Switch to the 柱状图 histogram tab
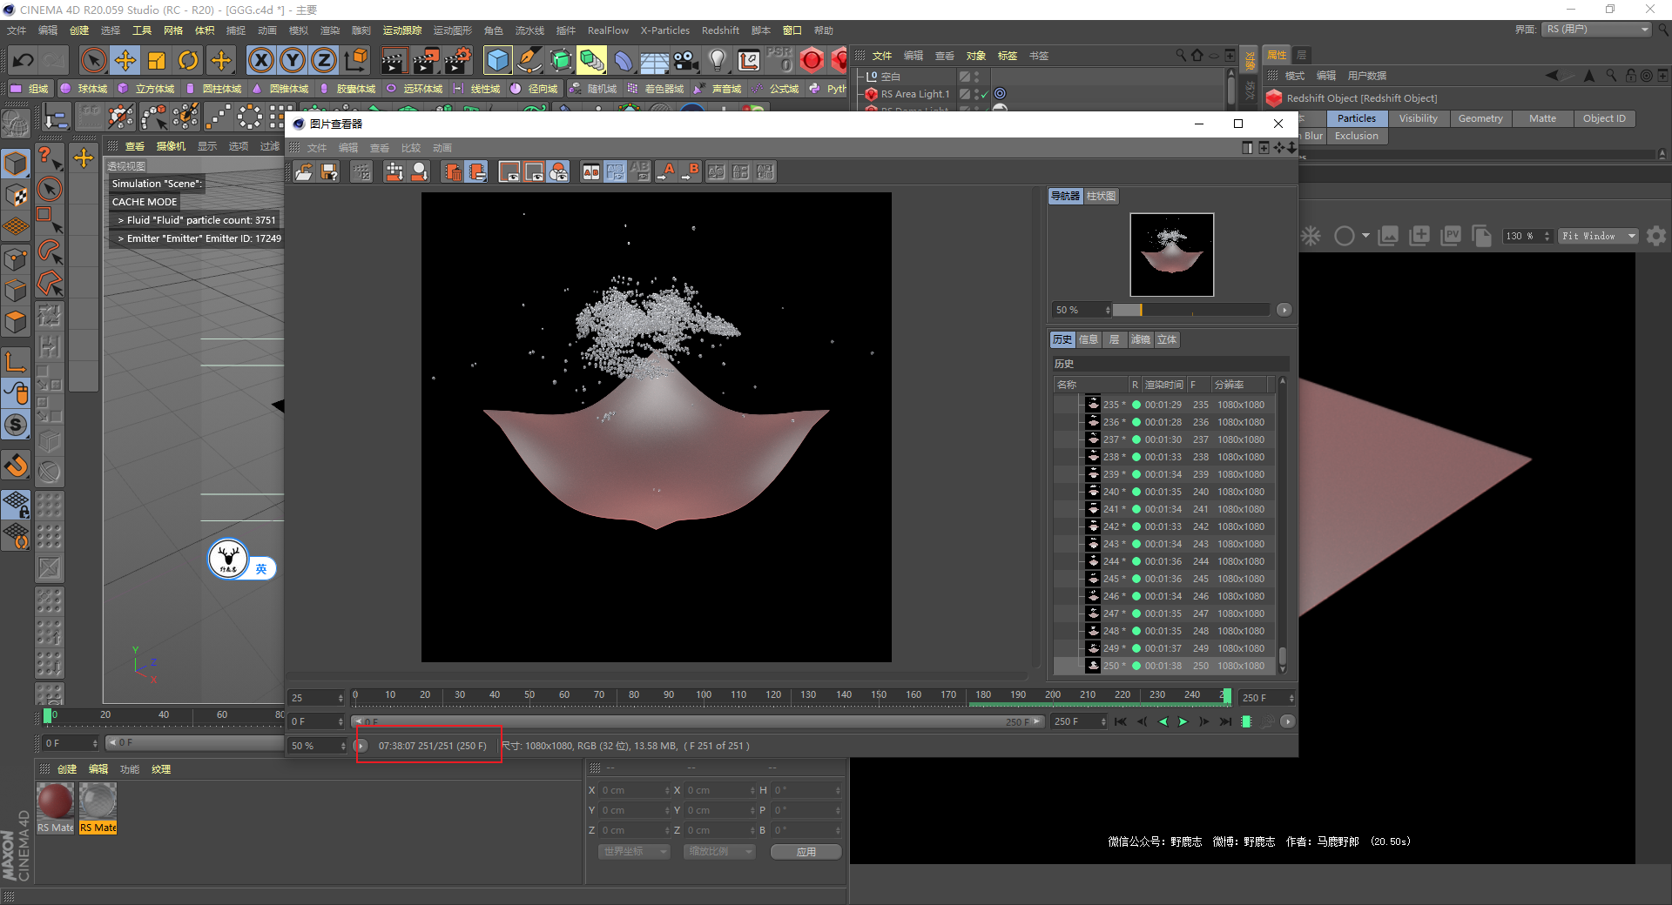 point(1101,196)
